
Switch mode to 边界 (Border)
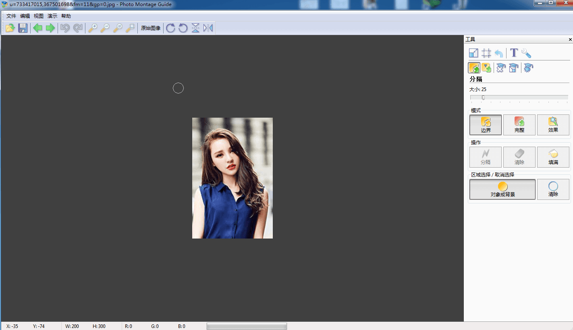(486, 125)
